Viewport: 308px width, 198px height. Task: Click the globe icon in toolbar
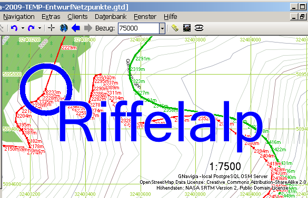click(64, 28)
